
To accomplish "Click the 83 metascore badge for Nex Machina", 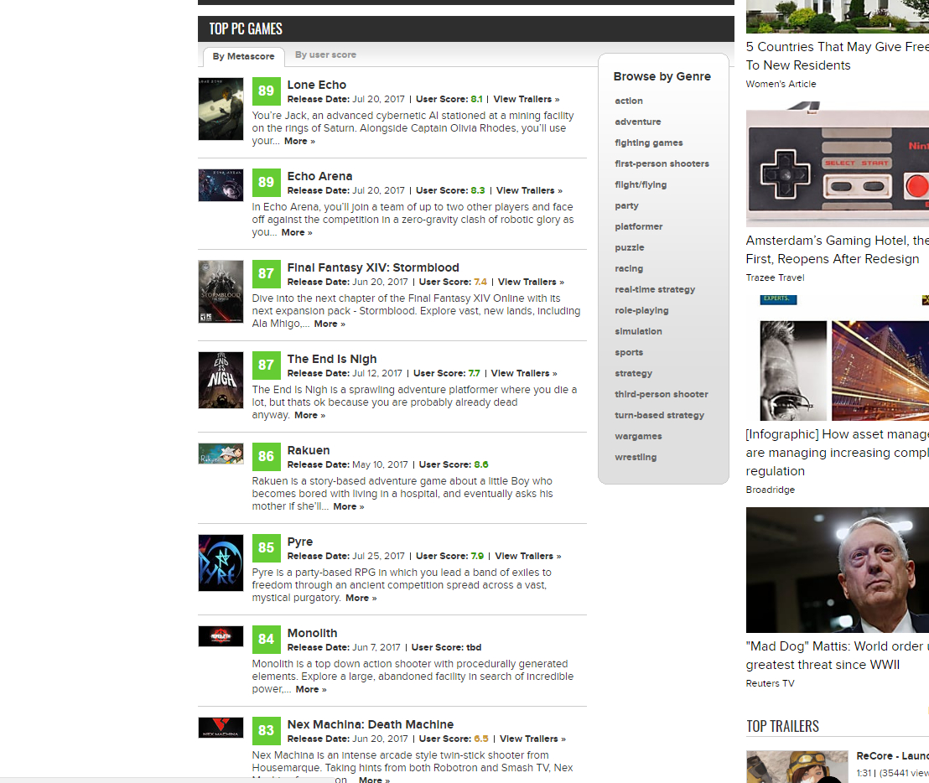I will click(266, 730).
